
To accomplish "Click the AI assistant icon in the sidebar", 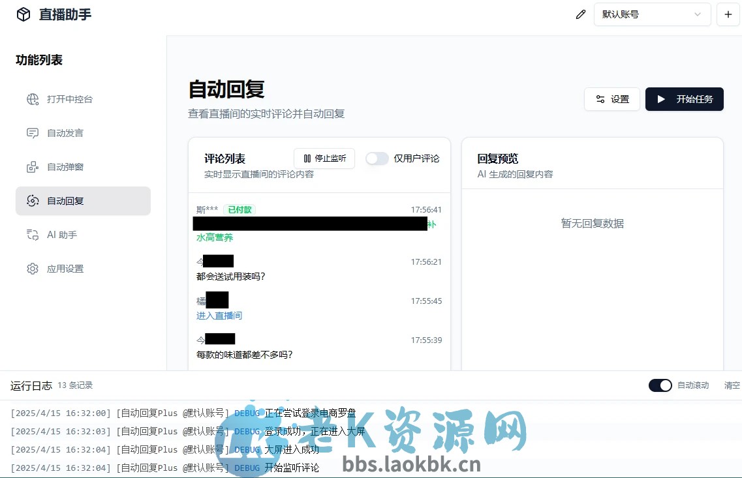I will pos(33,235).
